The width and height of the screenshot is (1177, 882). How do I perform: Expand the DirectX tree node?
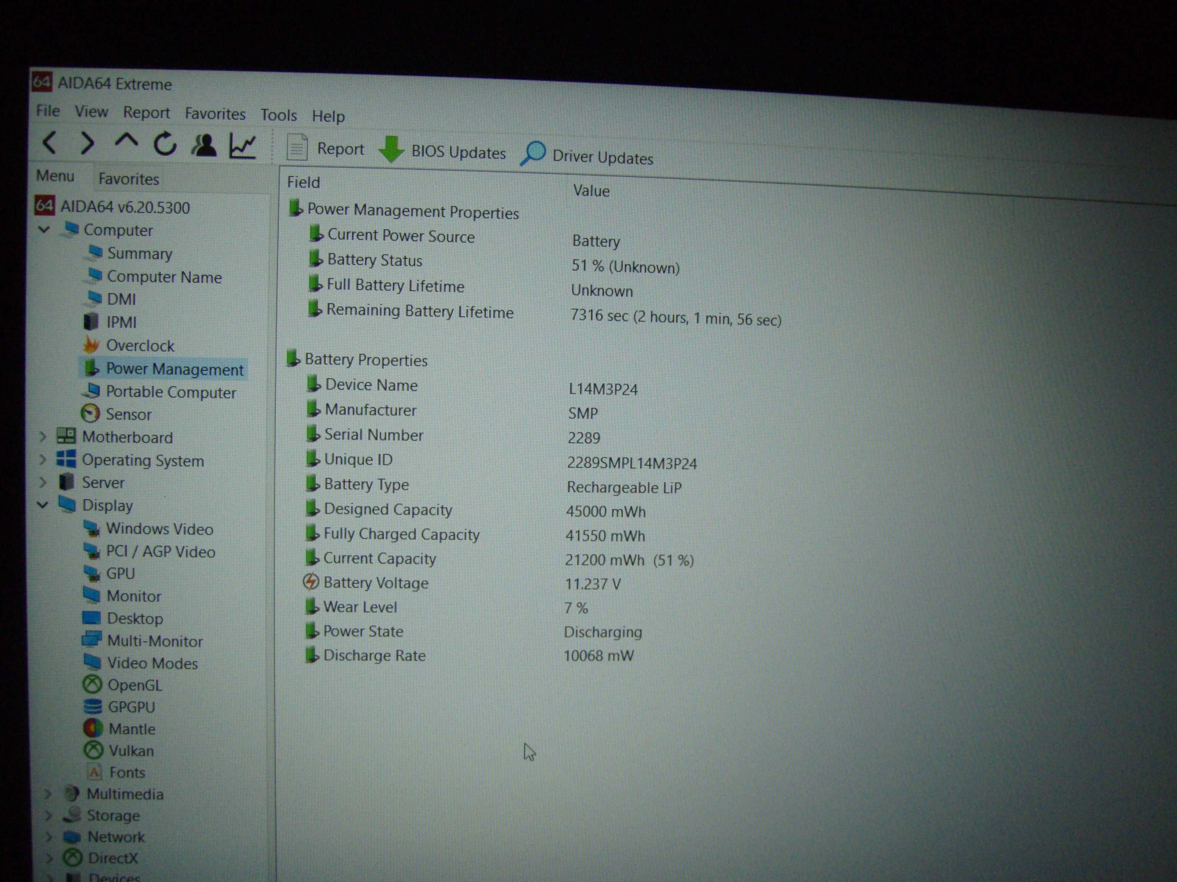[x=48, y=857]
